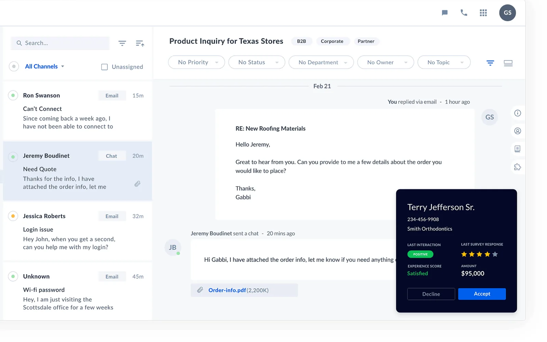Screen dimensions: 547x342
Task: Open the No Priority dropdown
Action: [196, 62]
